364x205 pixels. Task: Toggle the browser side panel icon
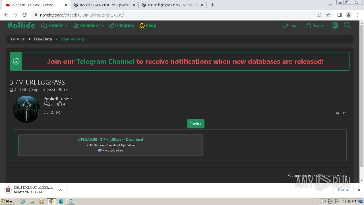(x=339, y=15)
